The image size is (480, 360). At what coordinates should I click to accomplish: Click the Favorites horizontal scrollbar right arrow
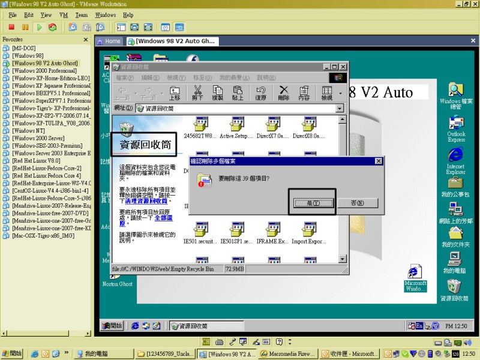point(88,334)
